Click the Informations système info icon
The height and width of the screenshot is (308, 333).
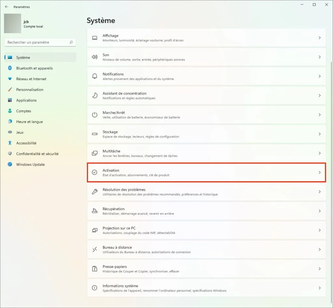coord(95,288)
